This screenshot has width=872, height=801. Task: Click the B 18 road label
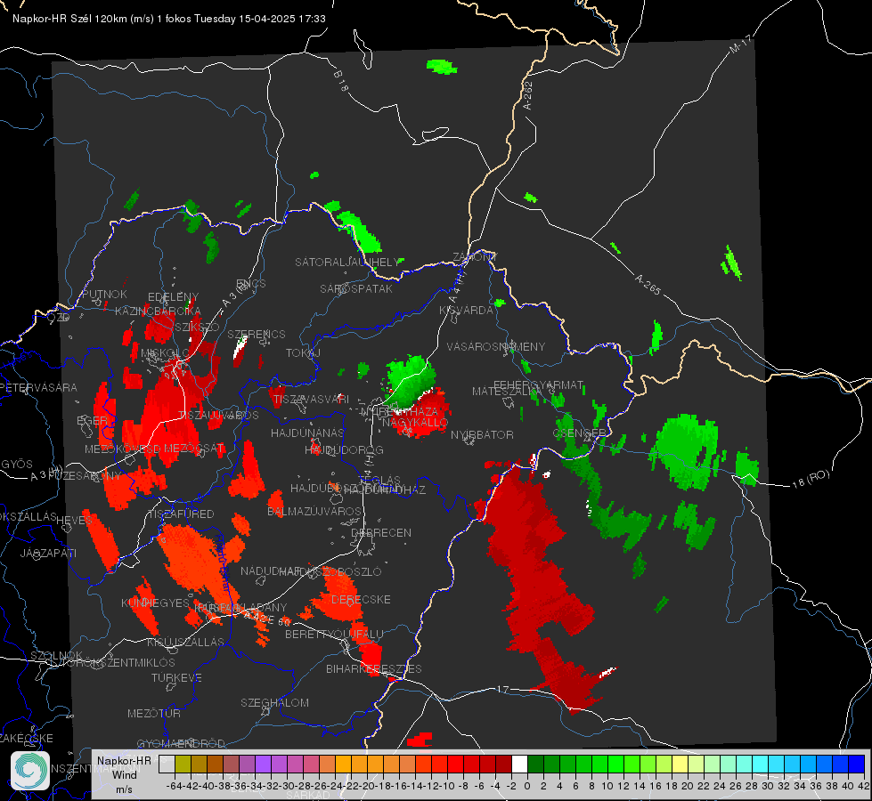[x=341, y=81]
